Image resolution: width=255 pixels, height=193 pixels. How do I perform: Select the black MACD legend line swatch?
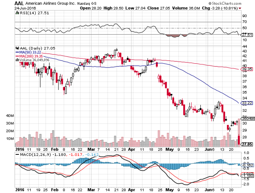tap(17, 154)
